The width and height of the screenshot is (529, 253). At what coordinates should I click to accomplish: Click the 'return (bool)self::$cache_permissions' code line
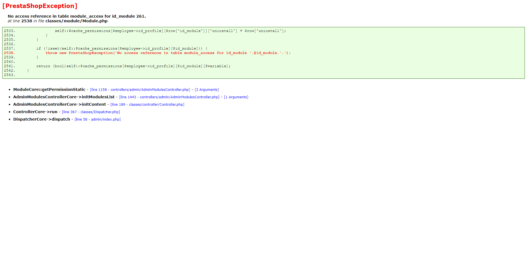click(133, 66)
